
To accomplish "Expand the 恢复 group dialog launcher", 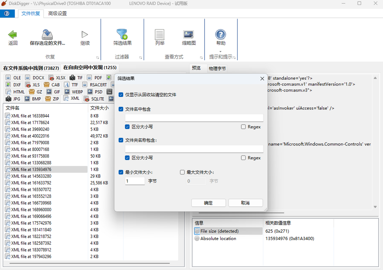I will tap(97, 58).
